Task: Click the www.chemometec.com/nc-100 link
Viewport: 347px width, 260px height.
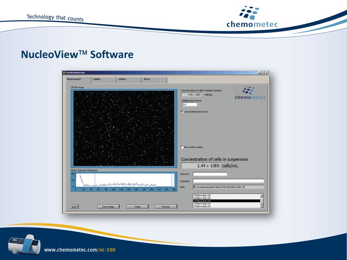Action: (x=80, y=250)
